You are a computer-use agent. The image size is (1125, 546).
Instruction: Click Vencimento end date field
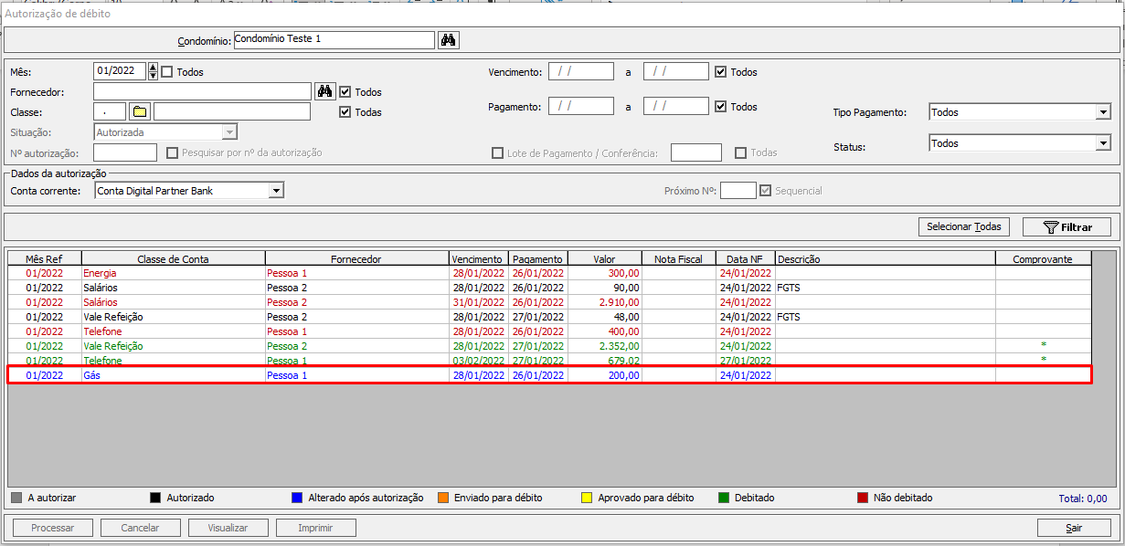pos(676,71)
